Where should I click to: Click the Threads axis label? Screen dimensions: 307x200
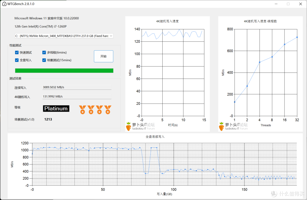point(266,125)
